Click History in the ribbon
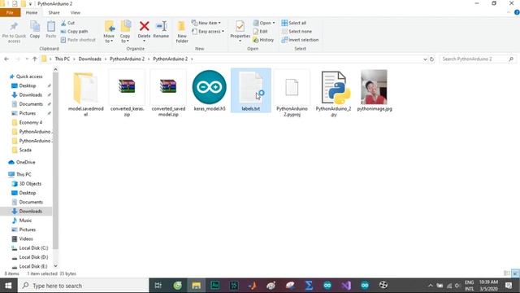Image resolution: width=520 pixels, height=293 pixels. (263, 40)
